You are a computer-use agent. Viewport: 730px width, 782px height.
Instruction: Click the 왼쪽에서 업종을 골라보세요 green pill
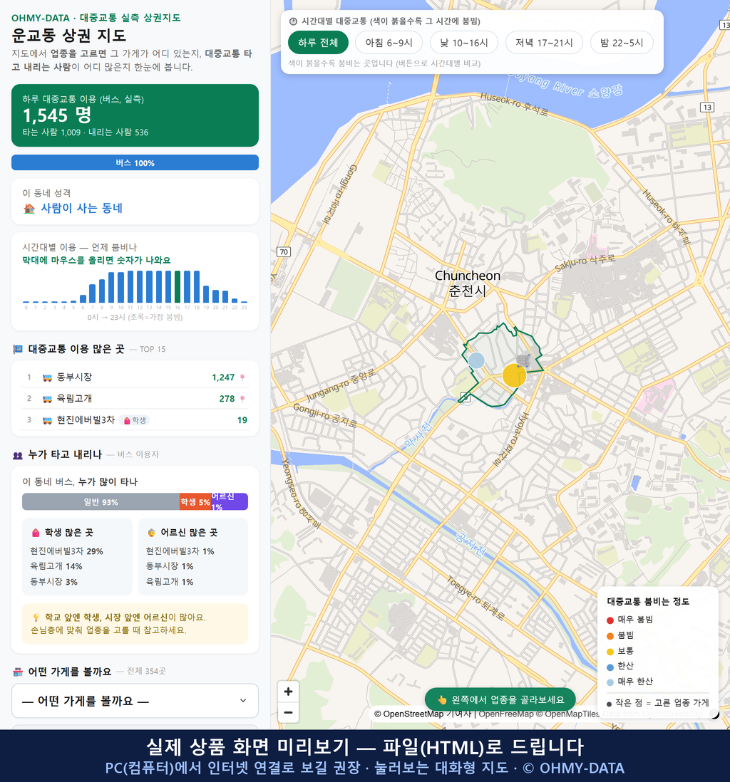tap(500, 699)
